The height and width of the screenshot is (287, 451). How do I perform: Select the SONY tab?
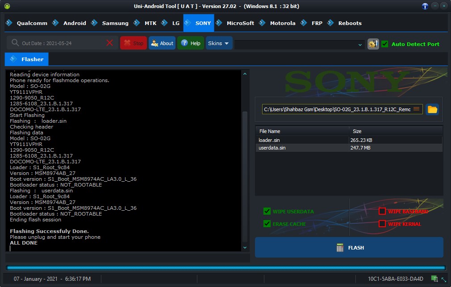tap(198, 23)
